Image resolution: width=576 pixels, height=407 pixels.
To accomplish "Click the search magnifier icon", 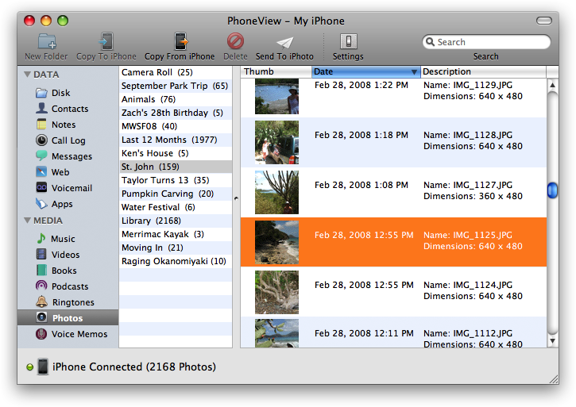I will coord(430,42).
